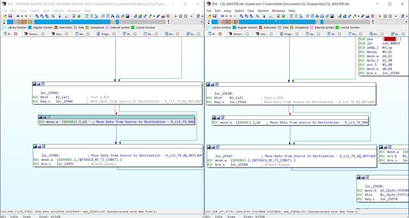Click blue down-arrow icon in left window toolbar
This screenshot has height=218, width=409.
(x=59, y=16)
